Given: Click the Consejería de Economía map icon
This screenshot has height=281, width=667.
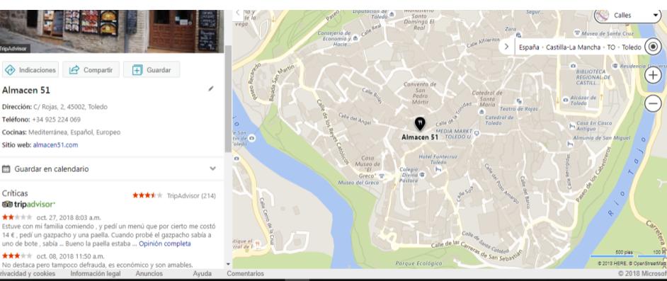Looking at the screenshot, I should 355,38.
